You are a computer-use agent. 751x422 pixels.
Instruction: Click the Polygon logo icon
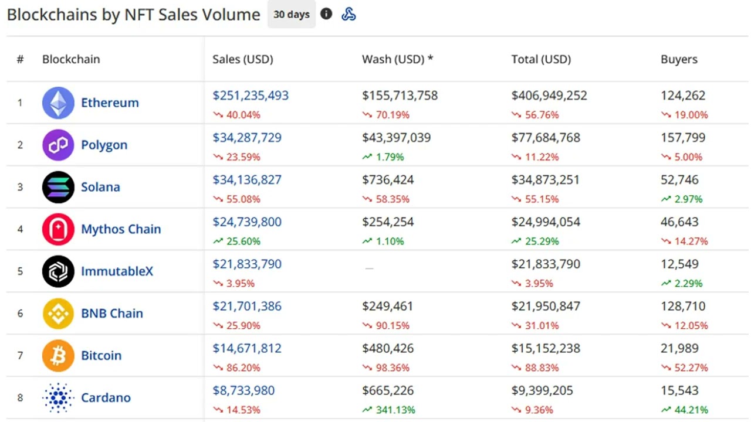coord(58,145)
